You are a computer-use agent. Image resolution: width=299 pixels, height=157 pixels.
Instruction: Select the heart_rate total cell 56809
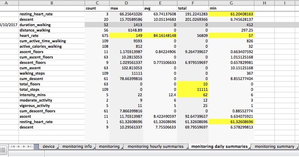click(193, 35)
